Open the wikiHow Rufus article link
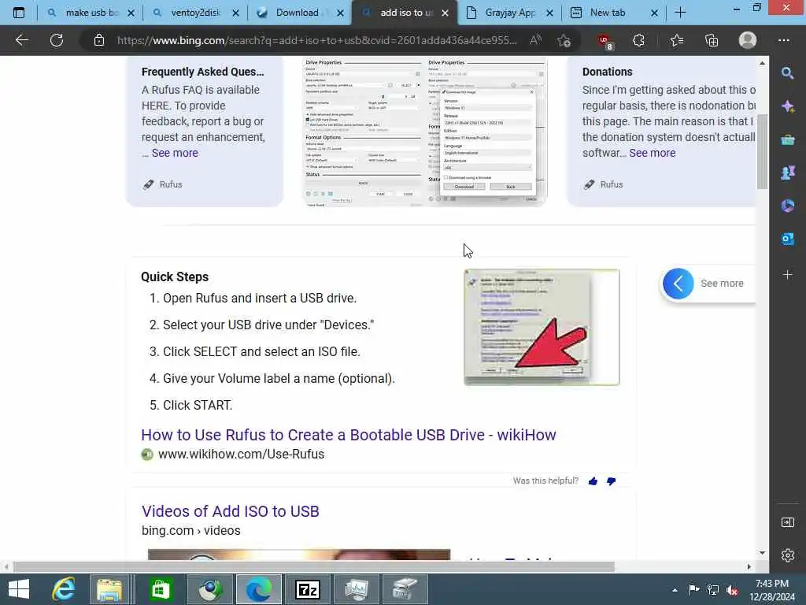This screenshot has height=605, width=806. (349, 435)
